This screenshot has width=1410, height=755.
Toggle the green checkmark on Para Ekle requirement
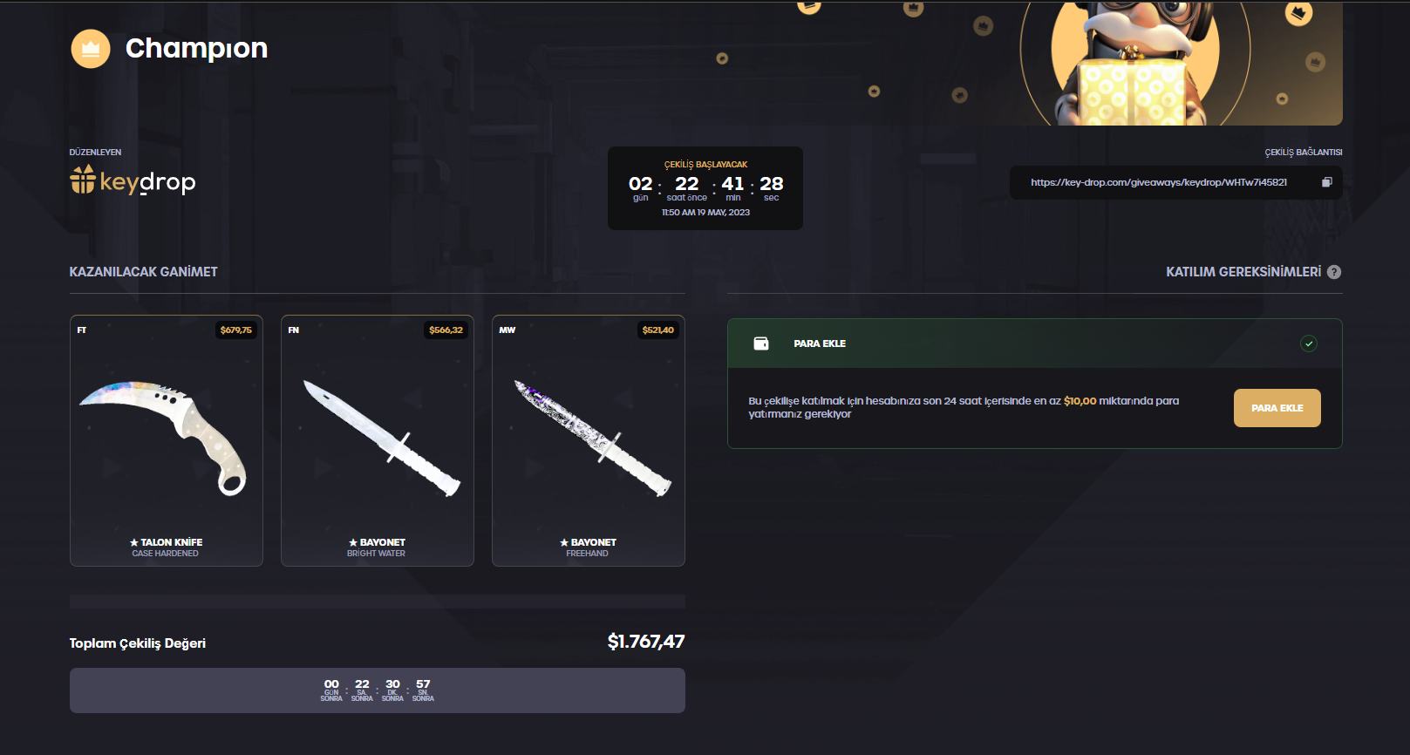point(1308,343)
